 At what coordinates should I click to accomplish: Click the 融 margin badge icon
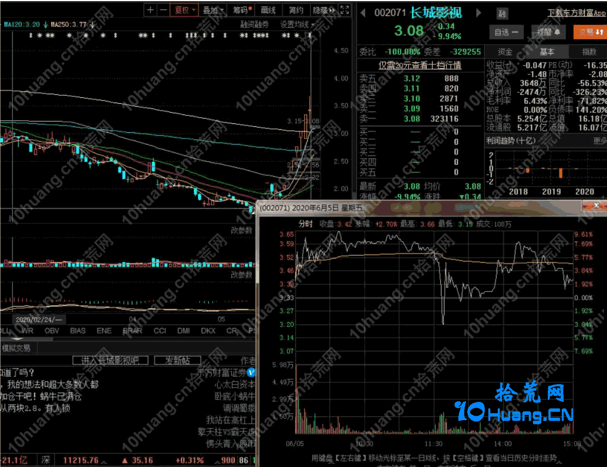coord(502,14)
